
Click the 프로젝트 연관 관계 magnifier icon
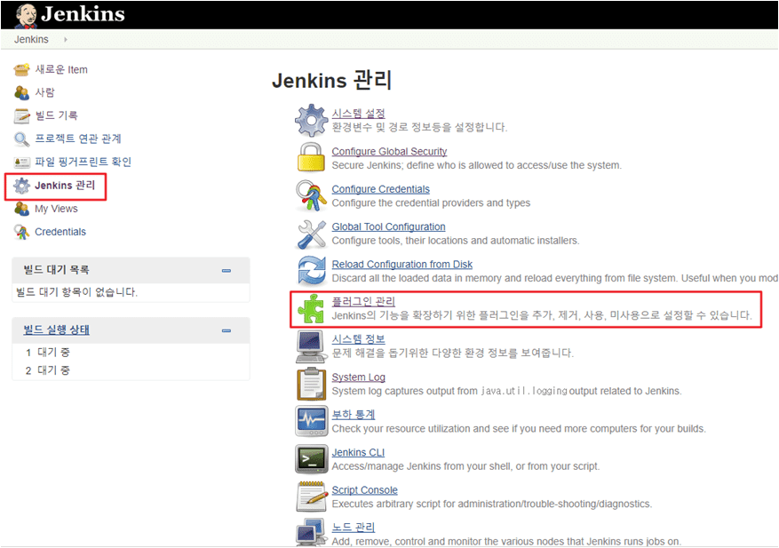(x=21, y=139)
